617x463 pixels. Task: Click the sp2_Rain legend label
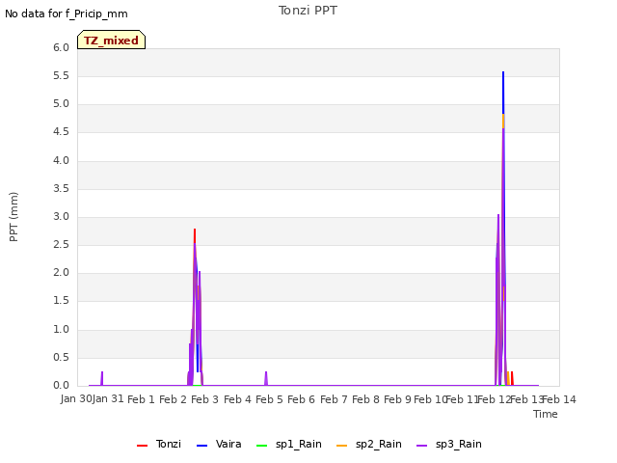click(379, 444)
